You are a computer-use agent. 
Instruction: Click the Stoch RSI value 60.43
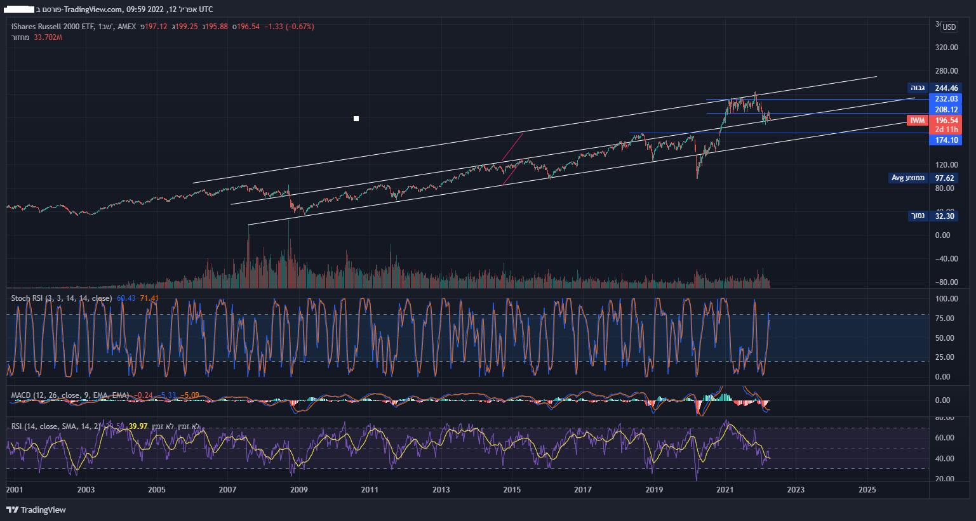click(x=126, y=298)
